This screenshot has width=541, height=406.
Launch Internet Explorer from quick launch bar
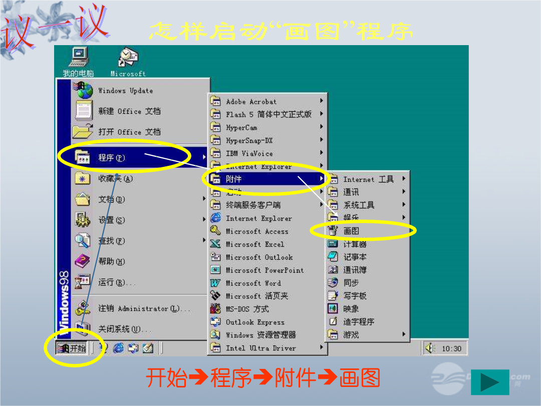tap(118, 348)
